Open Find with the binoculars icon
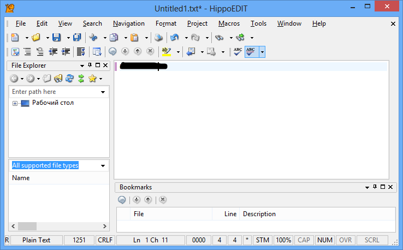The width and height of the screenshot is (403, 250). click(x=219, y=38)
